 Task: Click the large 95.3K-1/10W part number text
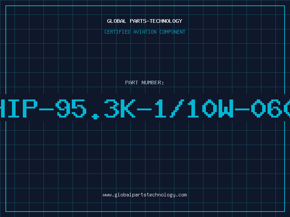click(145, 109)
